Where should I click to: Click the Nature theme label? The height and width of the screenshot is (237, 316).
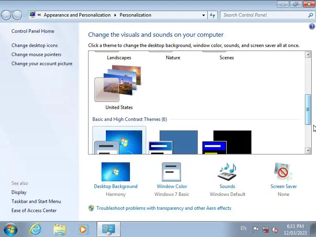pyautogui.click(x=173, y=58)
